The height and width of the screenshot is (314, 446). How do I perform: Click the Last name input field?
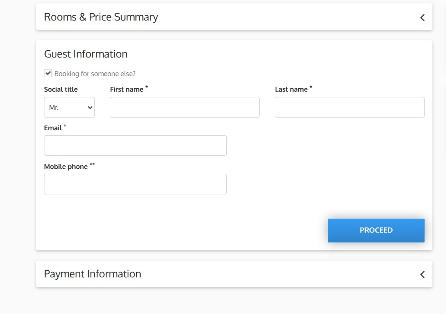coord(350,107)
